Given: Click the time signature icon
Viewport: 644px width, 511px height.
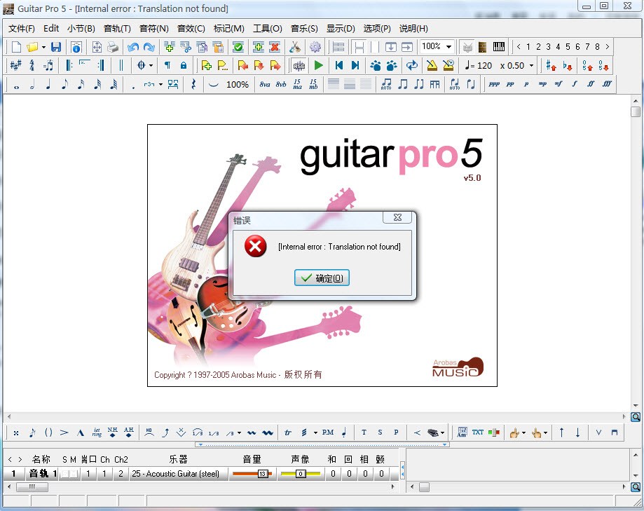Looking at the screenshot, I should coord(32,65).
